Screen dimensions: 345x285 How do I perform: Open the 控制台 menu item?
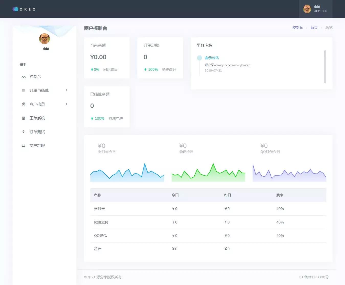[x=35, y=77]
